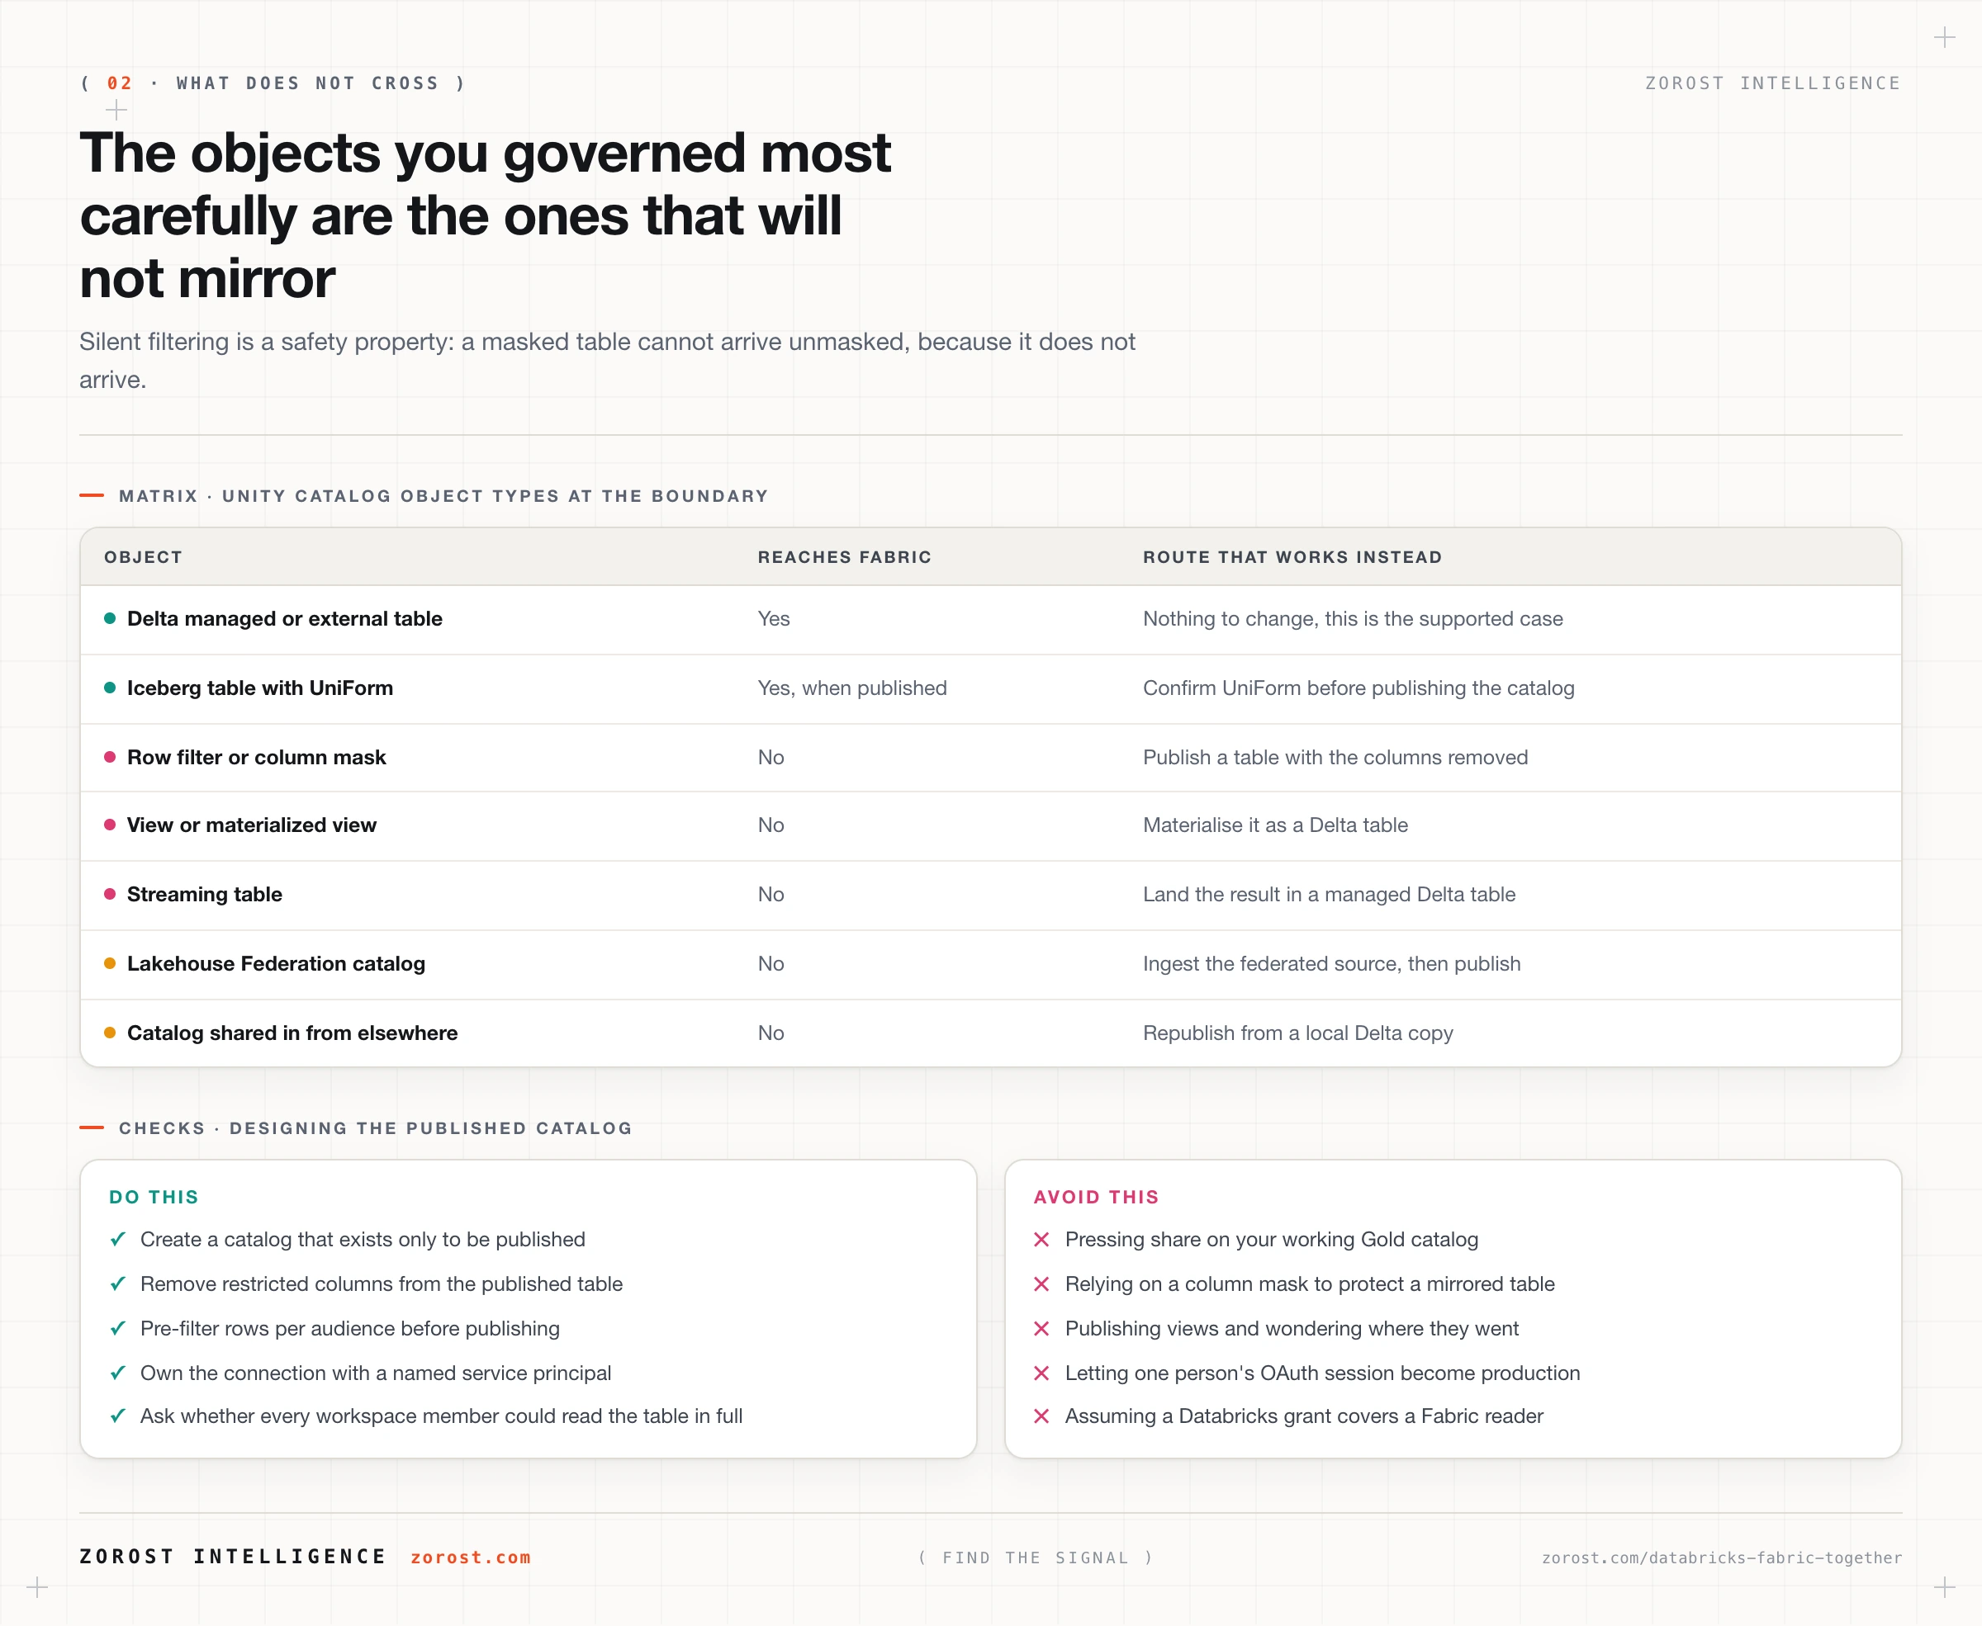Click the green dot beside Iceberg table with UniForm
This screenshot has height=1626, width=1982.
click(x=110, y=688)
